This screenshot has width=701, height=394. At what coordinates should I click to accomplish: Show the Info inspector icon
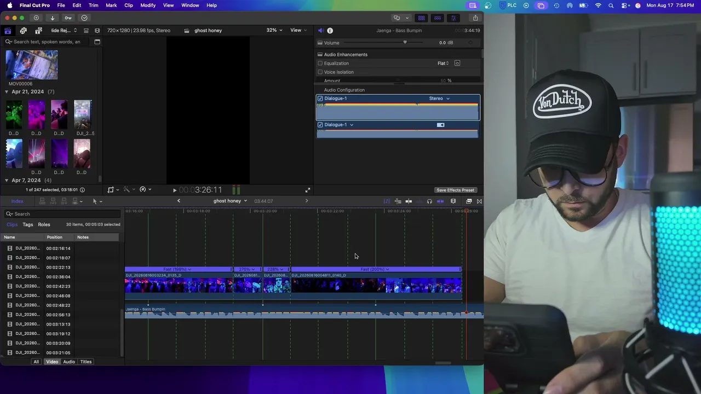330,31
